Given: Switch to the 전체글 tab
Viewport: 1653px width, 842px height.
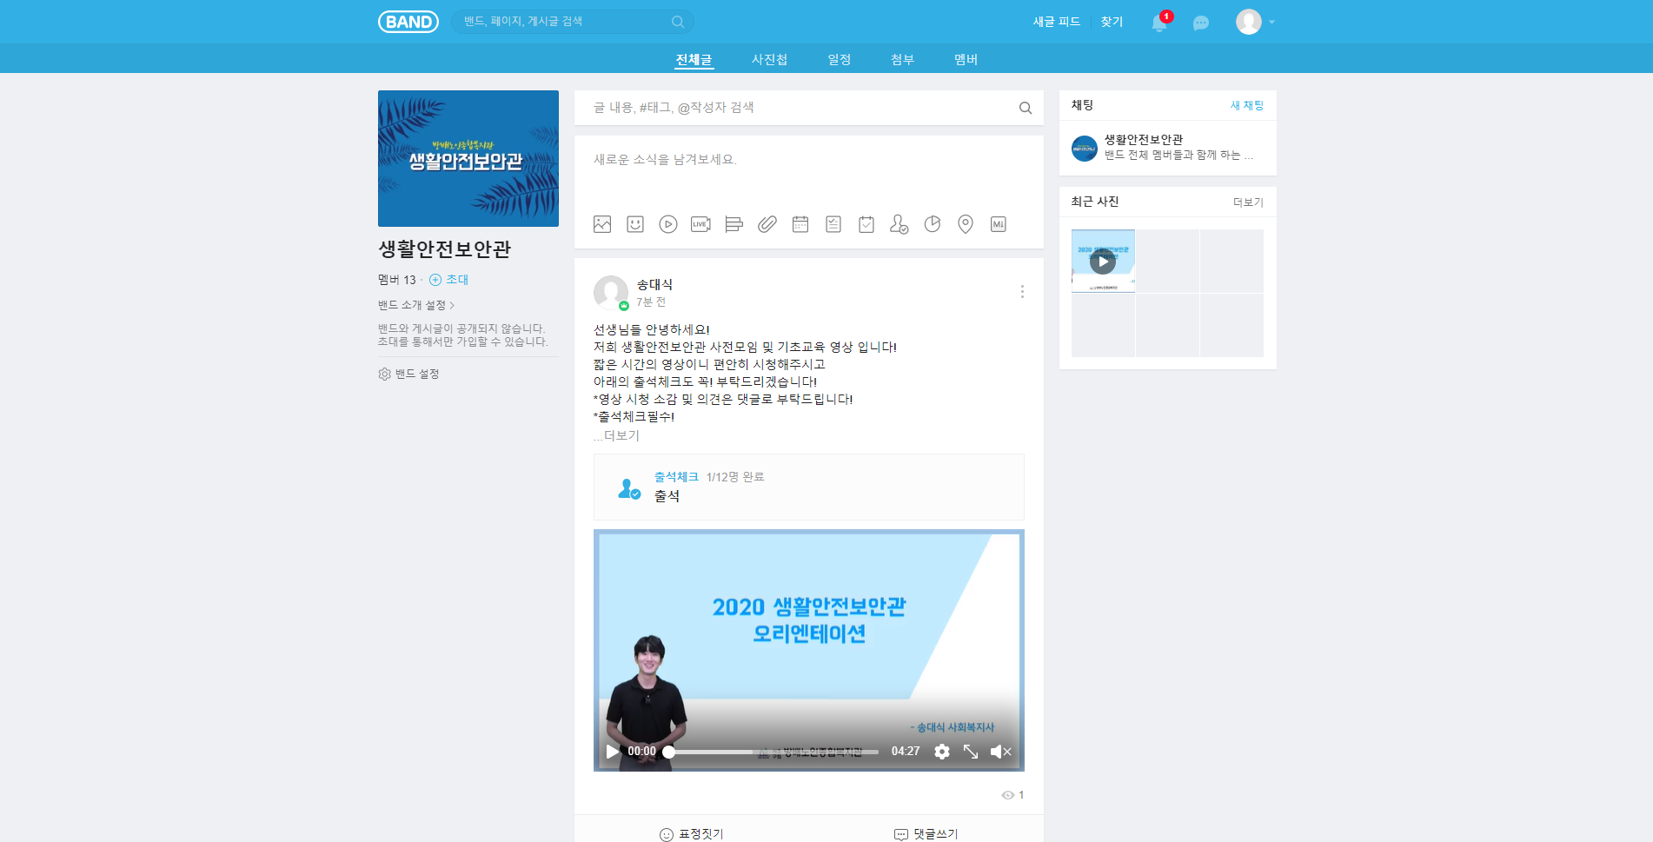Looking at the screenshot, I should tap(694, 59).
